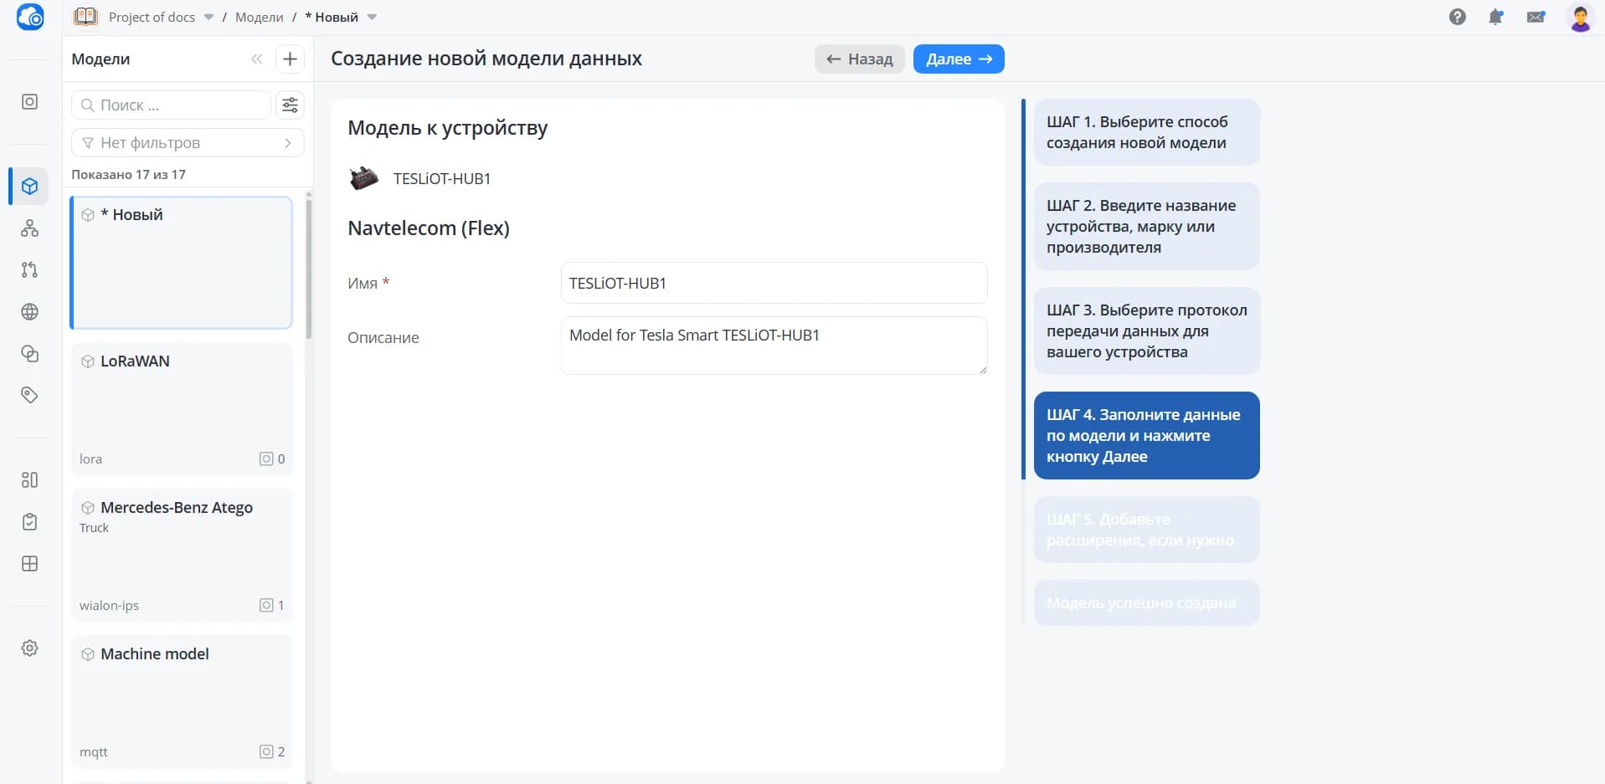Open the globe icon in sidebar
Viewport: 1605px width, 784px height.
pos(30,311)
